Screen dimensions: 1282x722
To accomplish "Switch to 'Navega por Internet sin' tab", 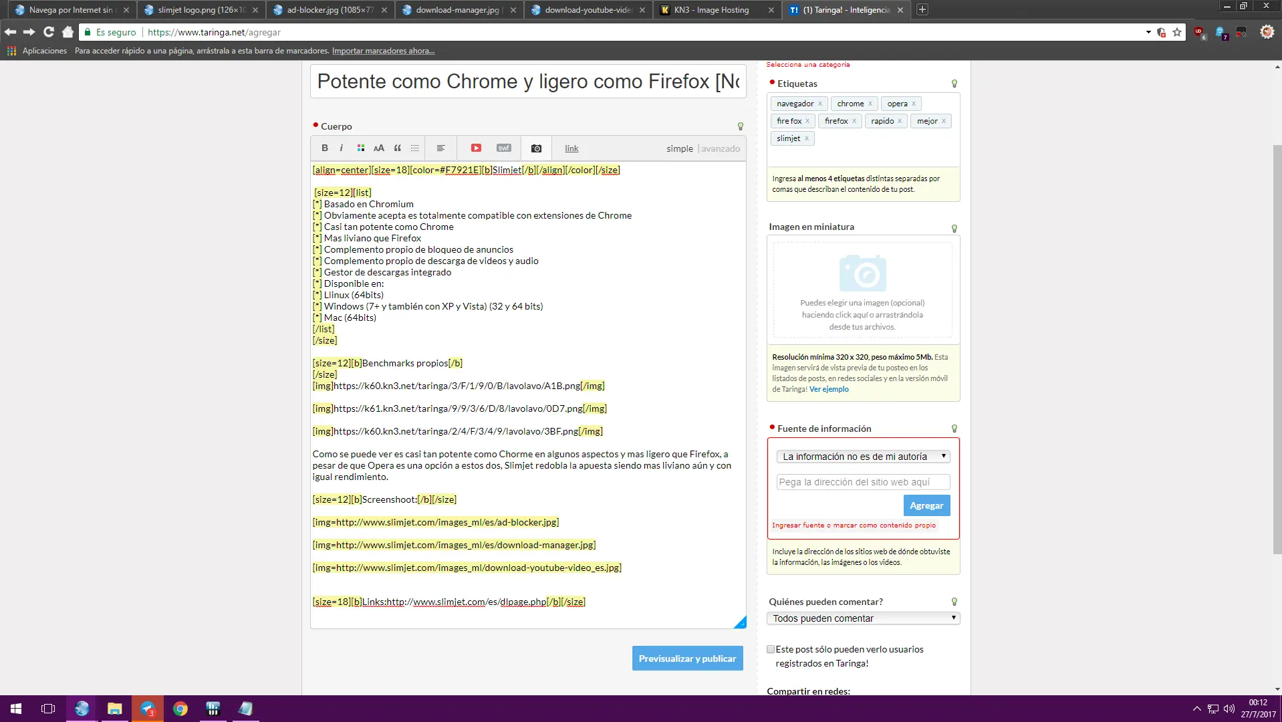I will [72, 10].
